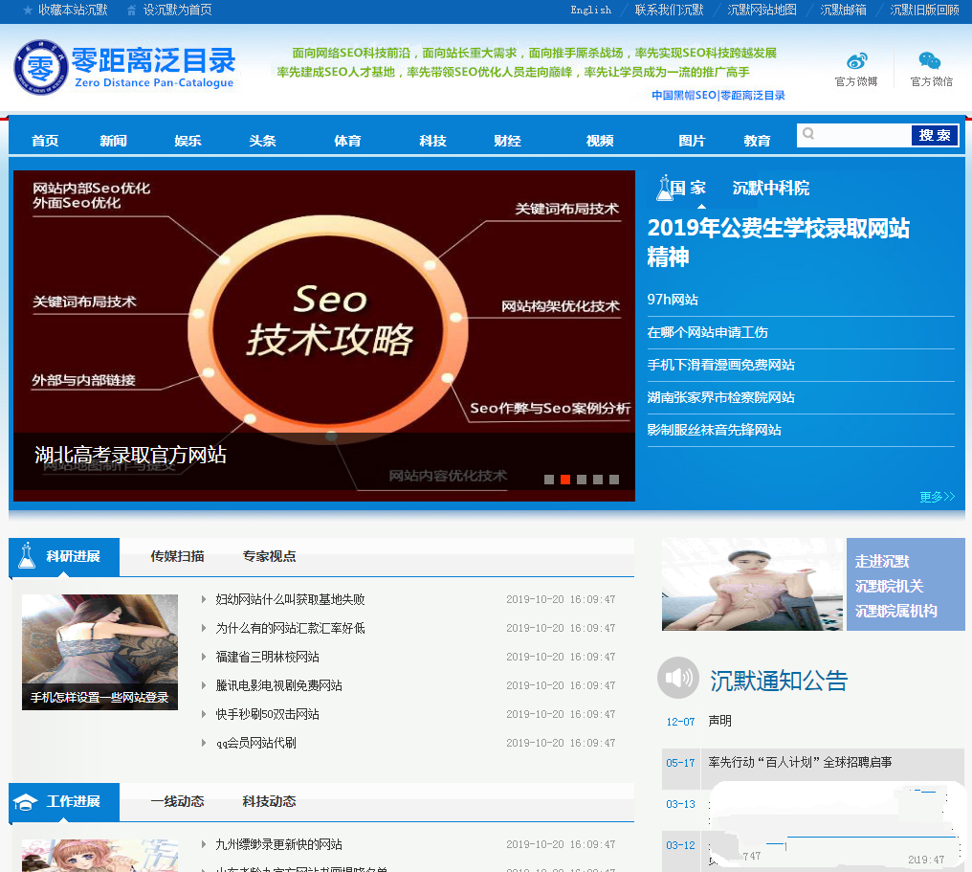Screen dimensions: 972x872
Task: Switch to the 一线动态 tab
Action: click(179, 802)
